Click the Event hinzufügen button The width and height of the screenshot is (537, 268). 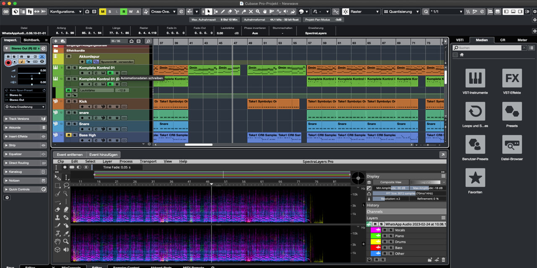tap(104, 155)
